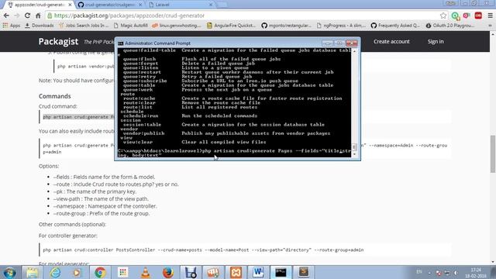496x279 pixels.
Task: Click the 'route:list' line in Command Prompt
Action: pyautogui.click(x=189, y=107)
